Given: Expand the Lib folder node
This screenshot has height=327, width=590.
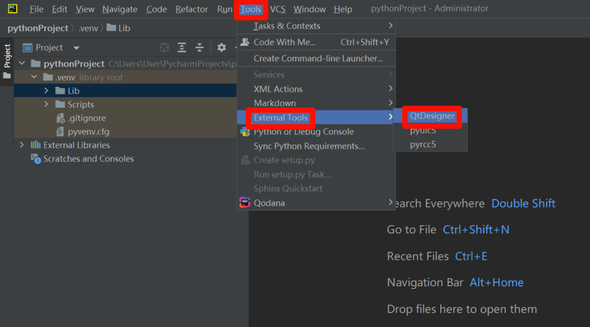Looking at the screenshot, I should tap(46, 90).
